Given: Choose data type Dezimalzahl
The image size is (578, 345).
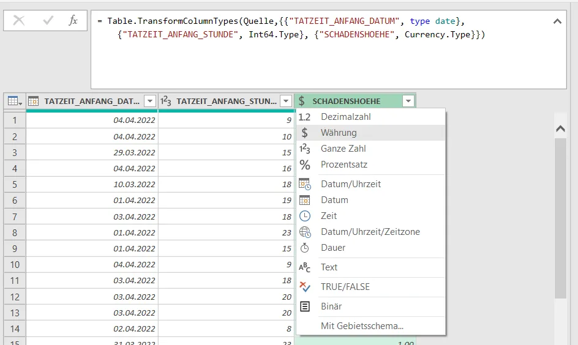Looking at the screenshot, I should pos(371,117).
